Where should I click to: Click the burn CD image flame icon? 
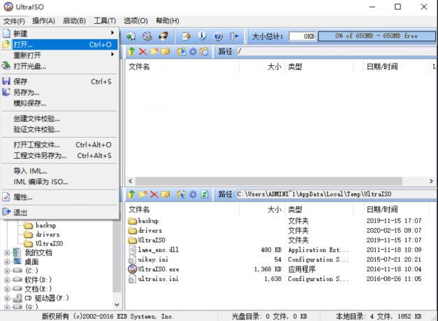pos(163,36)
